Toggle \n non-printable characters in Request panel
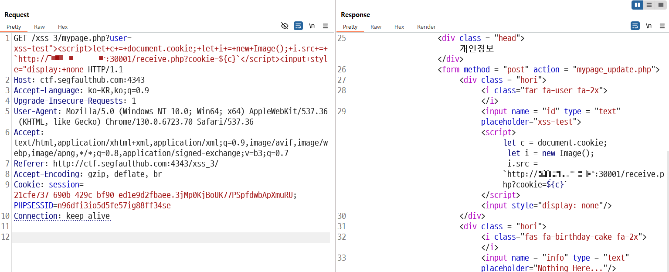669x272 pixels. pyautogui.click(x=312, y=26)
